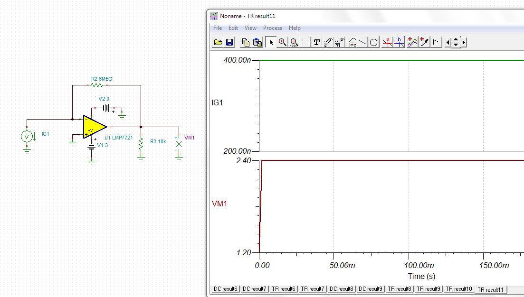This screenshot has width=524, height=297.
Task: Click the 150.00m time axis value
Action: [x=494, y=266]
